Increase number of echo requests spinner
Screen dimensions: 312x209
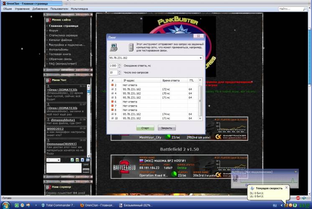click(120, 71)
